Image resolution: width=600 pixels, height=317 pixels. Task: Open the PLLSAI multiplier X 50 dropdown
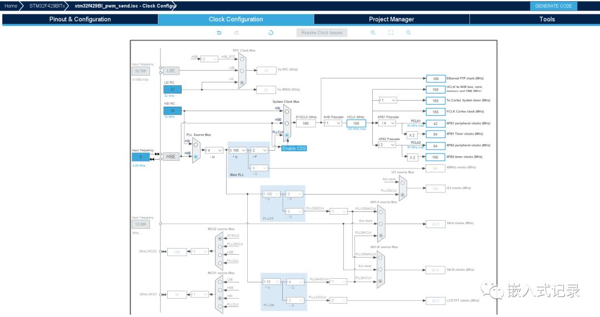(271, 282)
